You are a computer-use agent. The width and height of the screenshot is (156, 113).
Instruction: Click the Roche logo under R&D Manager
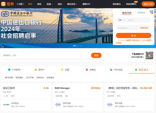click(58, 104)
